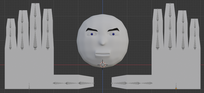Select the right hand's shortest finger middle bone
This screenshot has width=204, height=93.
tap(195, 32)
